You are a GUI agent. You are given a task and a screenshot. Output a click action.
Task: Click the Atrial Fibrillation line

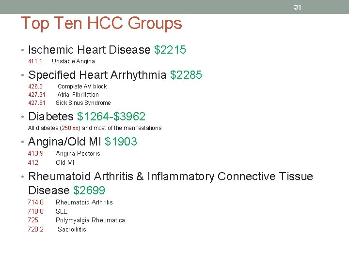(78, 95)
